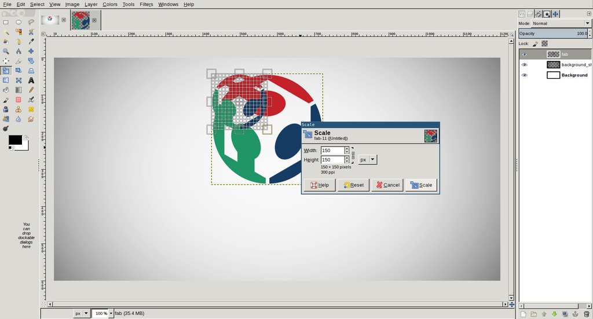Open the Filters menu

click(147, 5)
